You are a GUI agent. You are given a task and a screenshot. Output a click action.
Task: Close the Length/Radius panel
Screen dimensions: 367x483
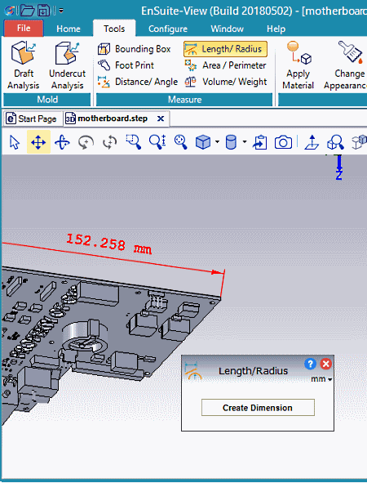pos(325,364)
